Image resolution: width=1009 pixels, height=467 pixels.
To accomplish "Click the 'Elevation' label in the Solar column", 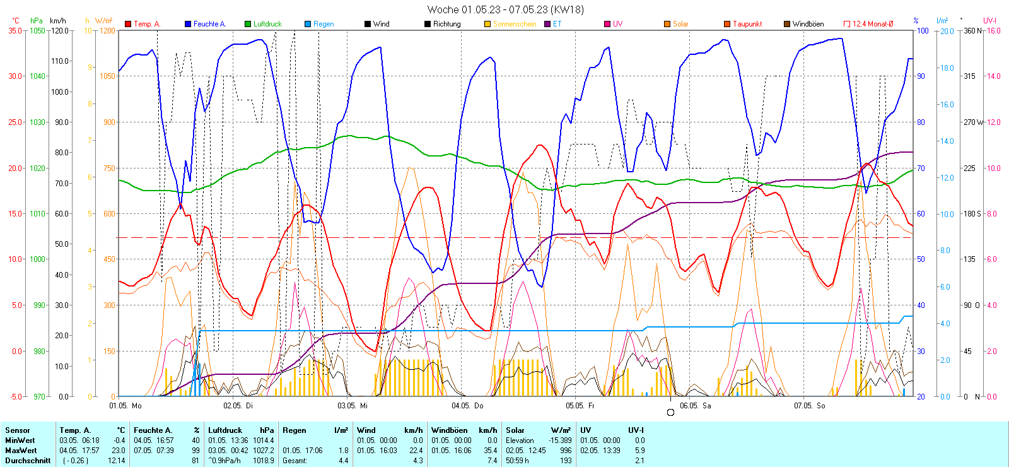I will pyautogui.click(x=520, y=440).
